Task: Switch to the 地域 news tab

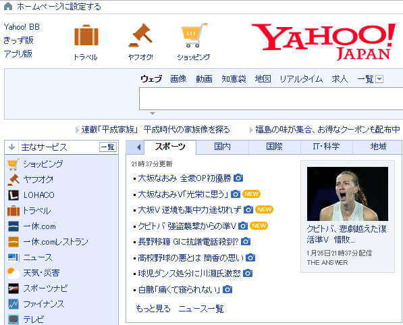Action: (x=377, y=147)
